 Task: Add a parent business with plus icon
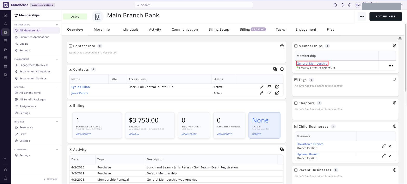[x=395, y=170]
